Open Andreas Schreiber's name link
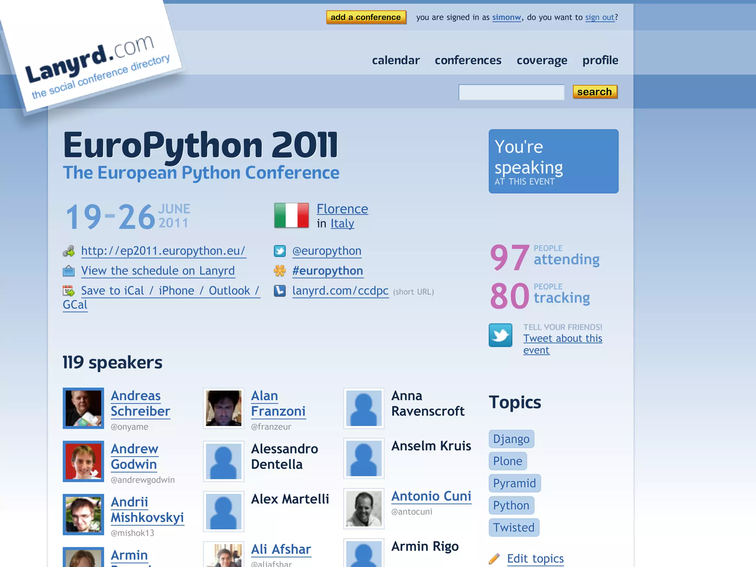The image size is (756, 567). (140, 403)
